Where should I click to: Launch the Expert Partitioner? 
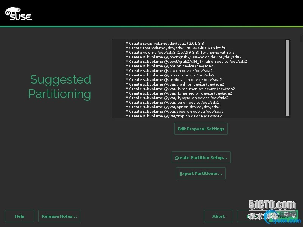(201, 173)
